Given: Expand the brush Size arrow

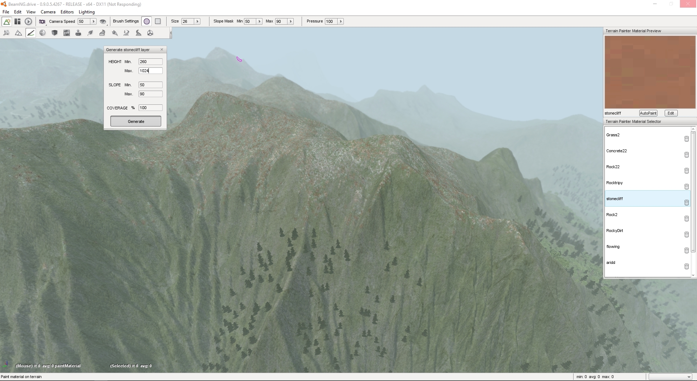Looking at the screenshot, I should [197, 21].
